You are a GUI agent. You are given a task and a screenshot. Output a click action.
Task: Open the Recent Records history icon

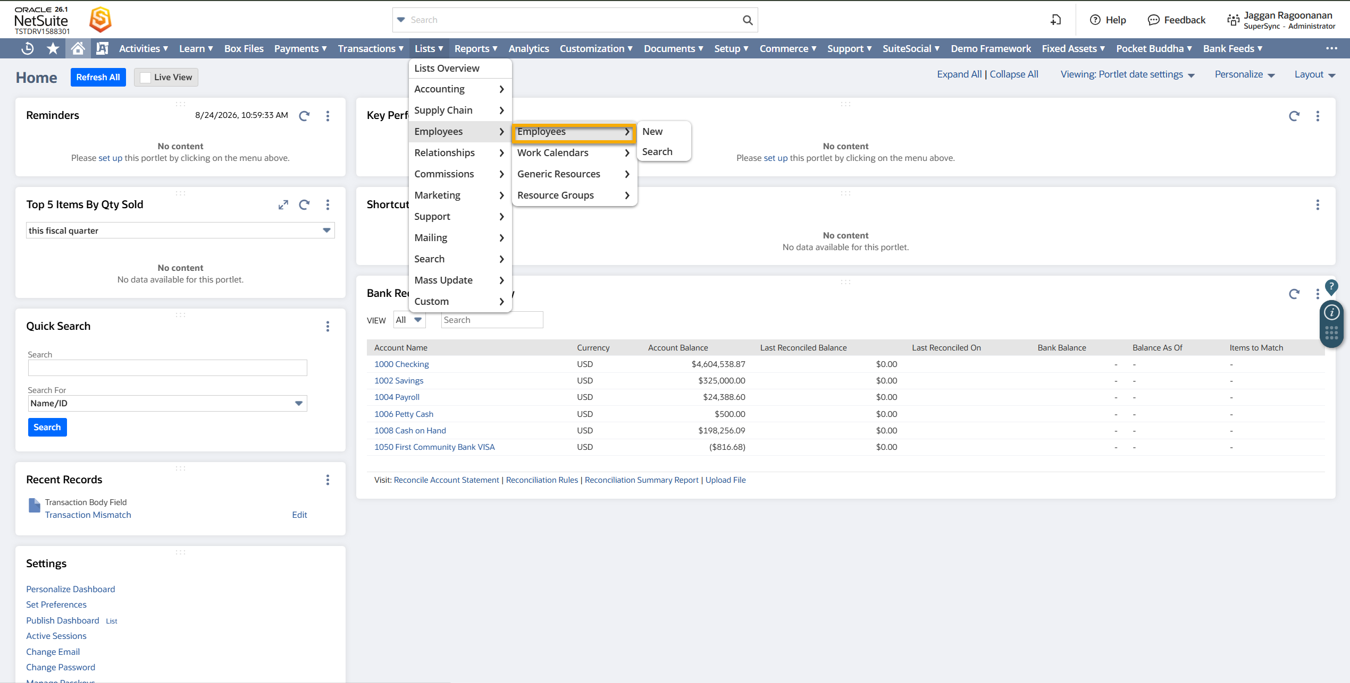click(27, 48)
